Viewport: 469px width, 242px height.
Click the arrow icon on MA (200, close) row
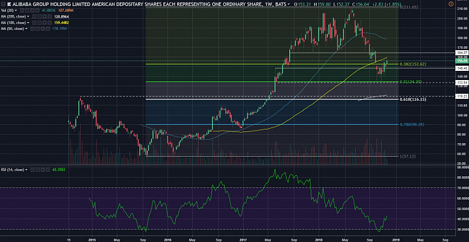pos(44,16)
